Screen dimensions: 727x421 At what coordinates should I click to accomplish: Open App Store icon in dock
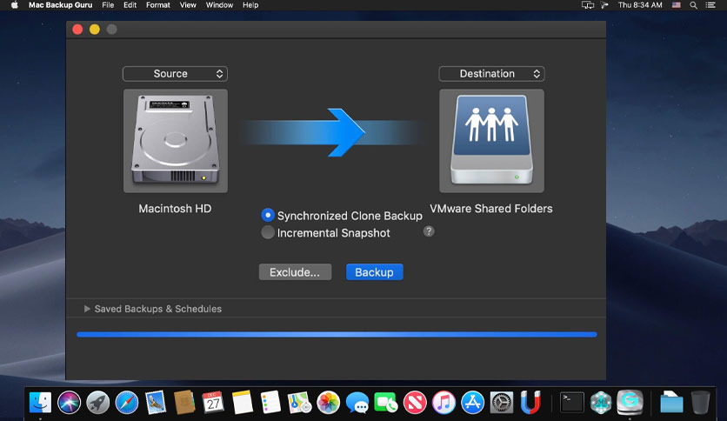click(x=472, y=402)
